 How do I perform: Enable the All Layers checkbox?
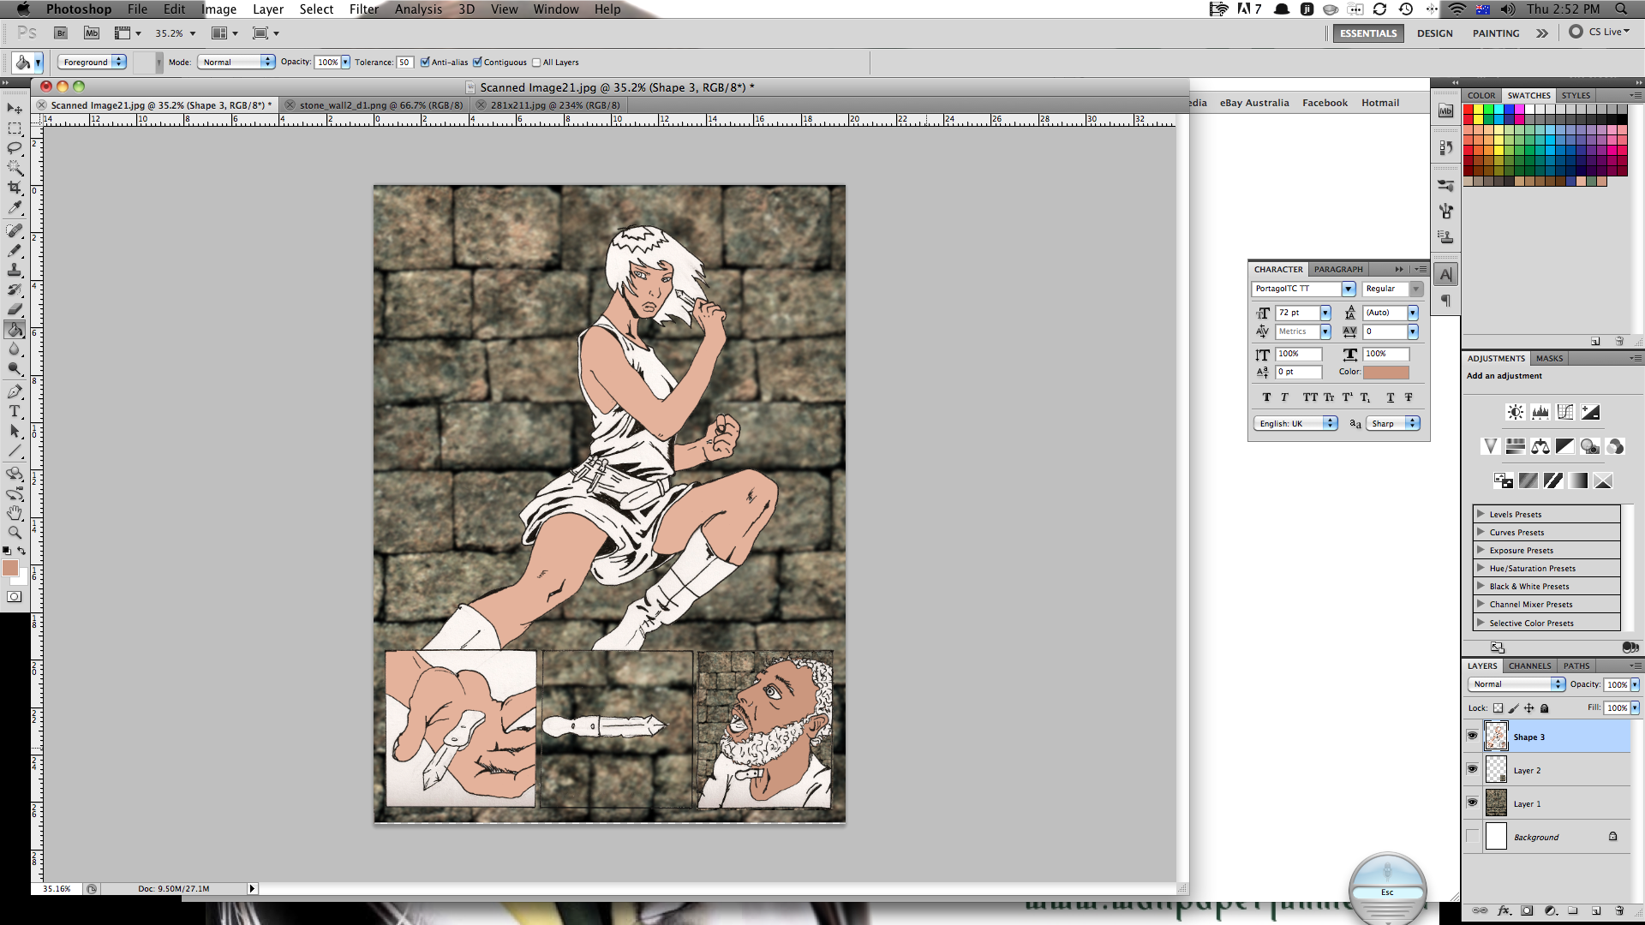[x=536, y=63]
